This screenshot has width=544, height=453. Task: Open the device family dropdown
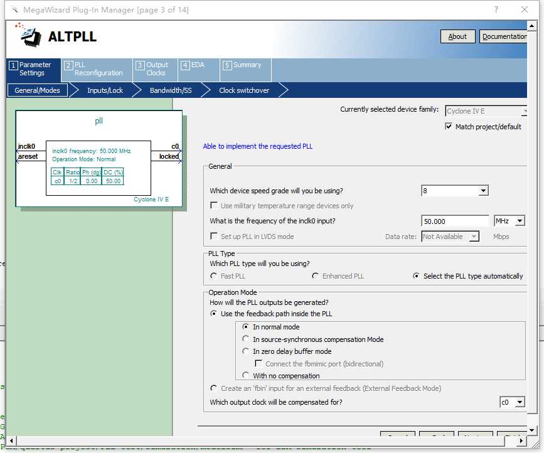coord(486,111)
